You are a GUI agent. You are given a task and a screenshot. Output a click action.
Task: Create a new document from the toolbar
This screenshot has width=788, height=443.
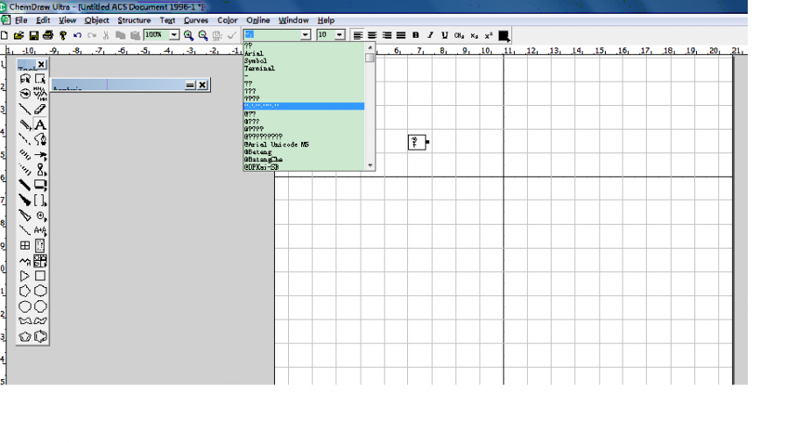pos(4,35)
